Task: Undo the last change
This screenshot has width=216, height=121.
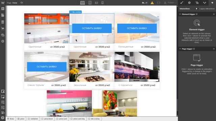Action: tap(143, 3)
